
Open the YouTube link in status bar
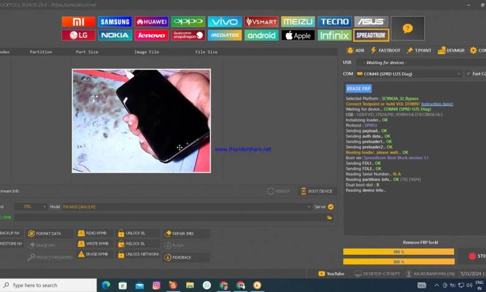coord(331,274)
